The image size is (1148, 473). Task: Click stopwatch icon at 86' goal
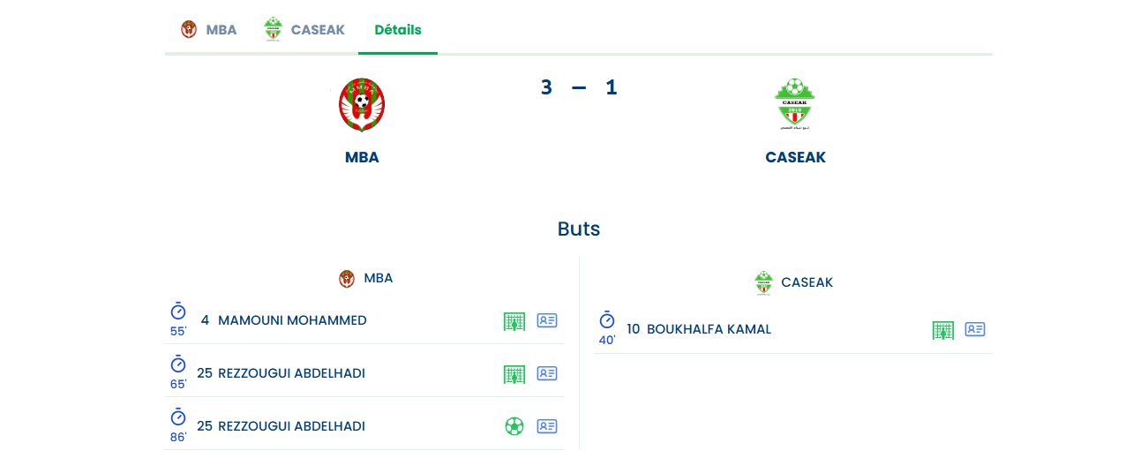pyautogui.click(x=178, y=417)
